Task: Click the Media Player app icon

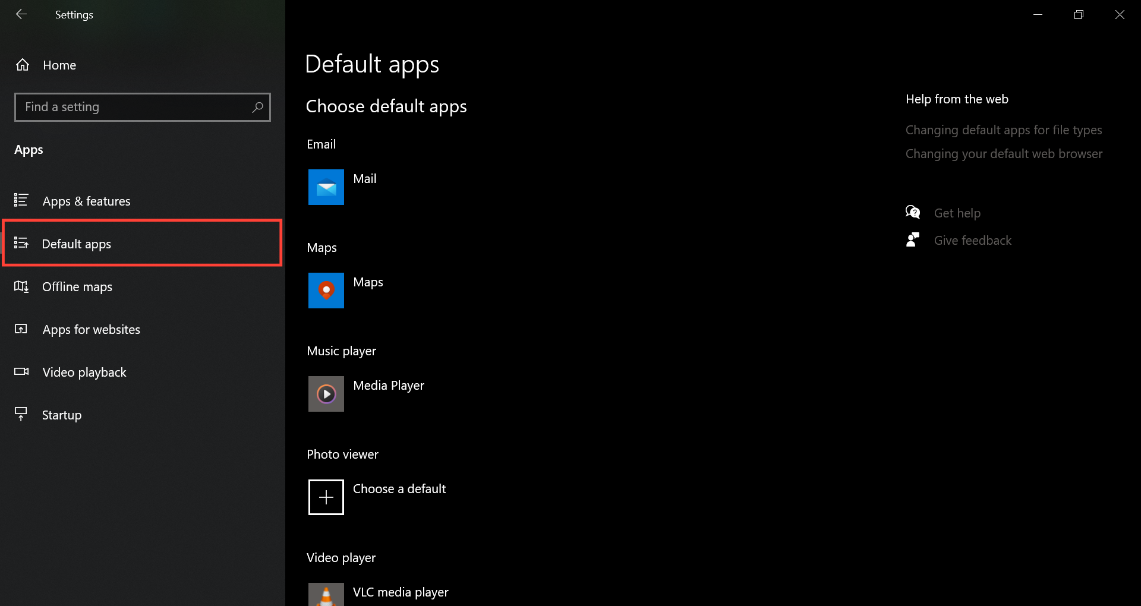Action: tap(326, 394)
